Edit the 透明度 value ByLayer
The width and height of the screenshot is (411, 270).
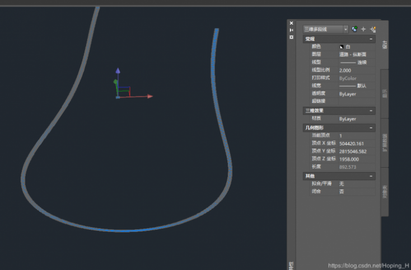357,94
